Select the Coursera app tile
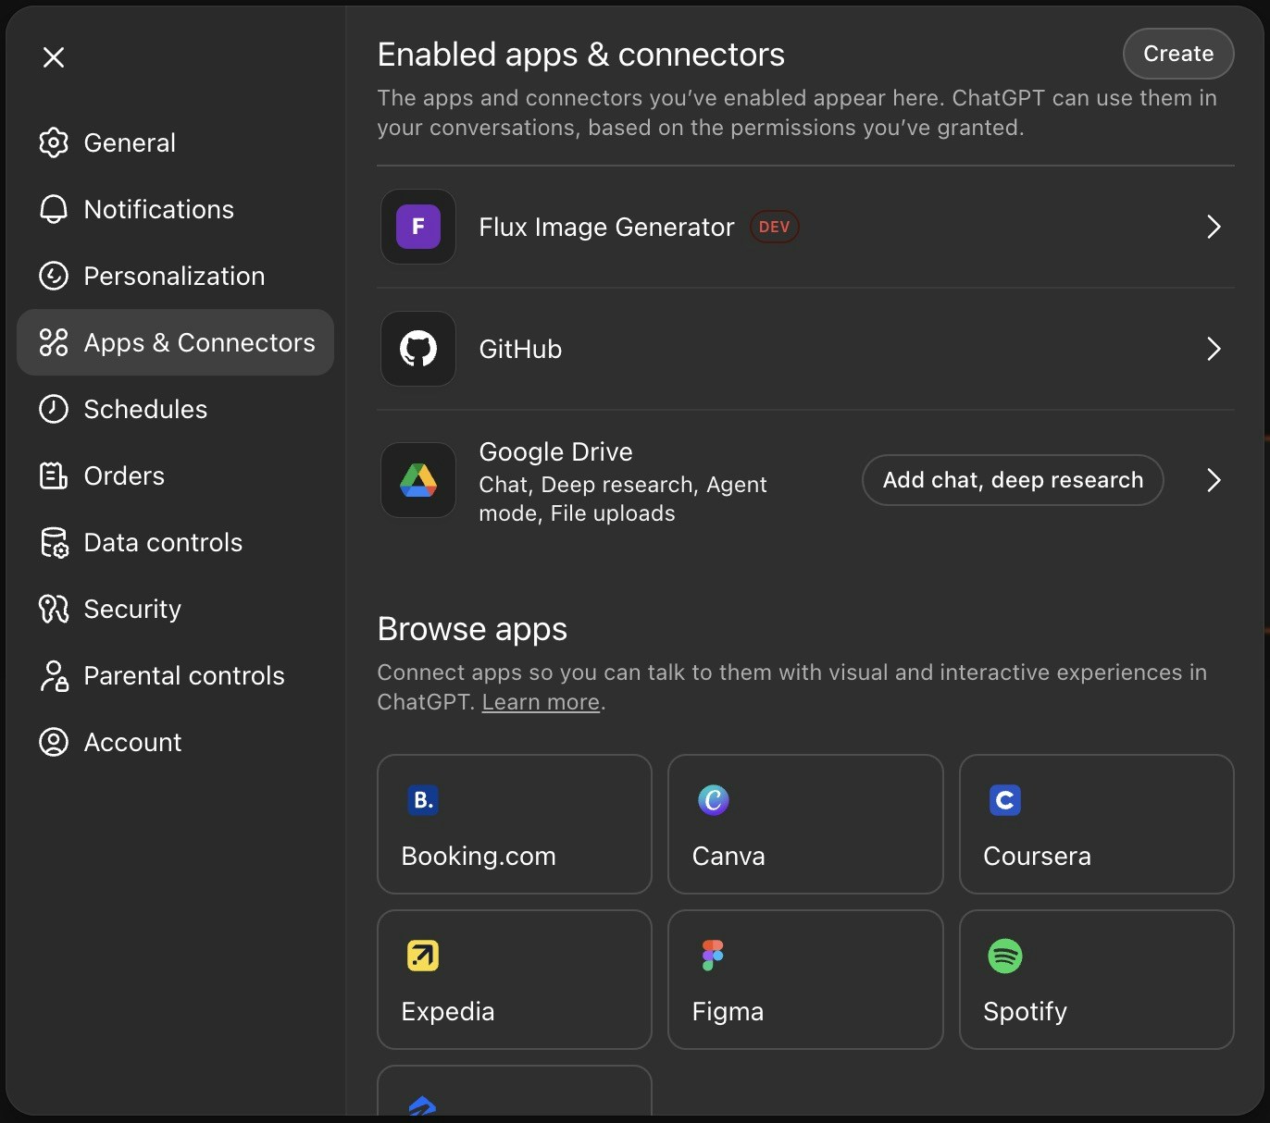Screen dimensions: 1270x1123 pos(1096,824)
